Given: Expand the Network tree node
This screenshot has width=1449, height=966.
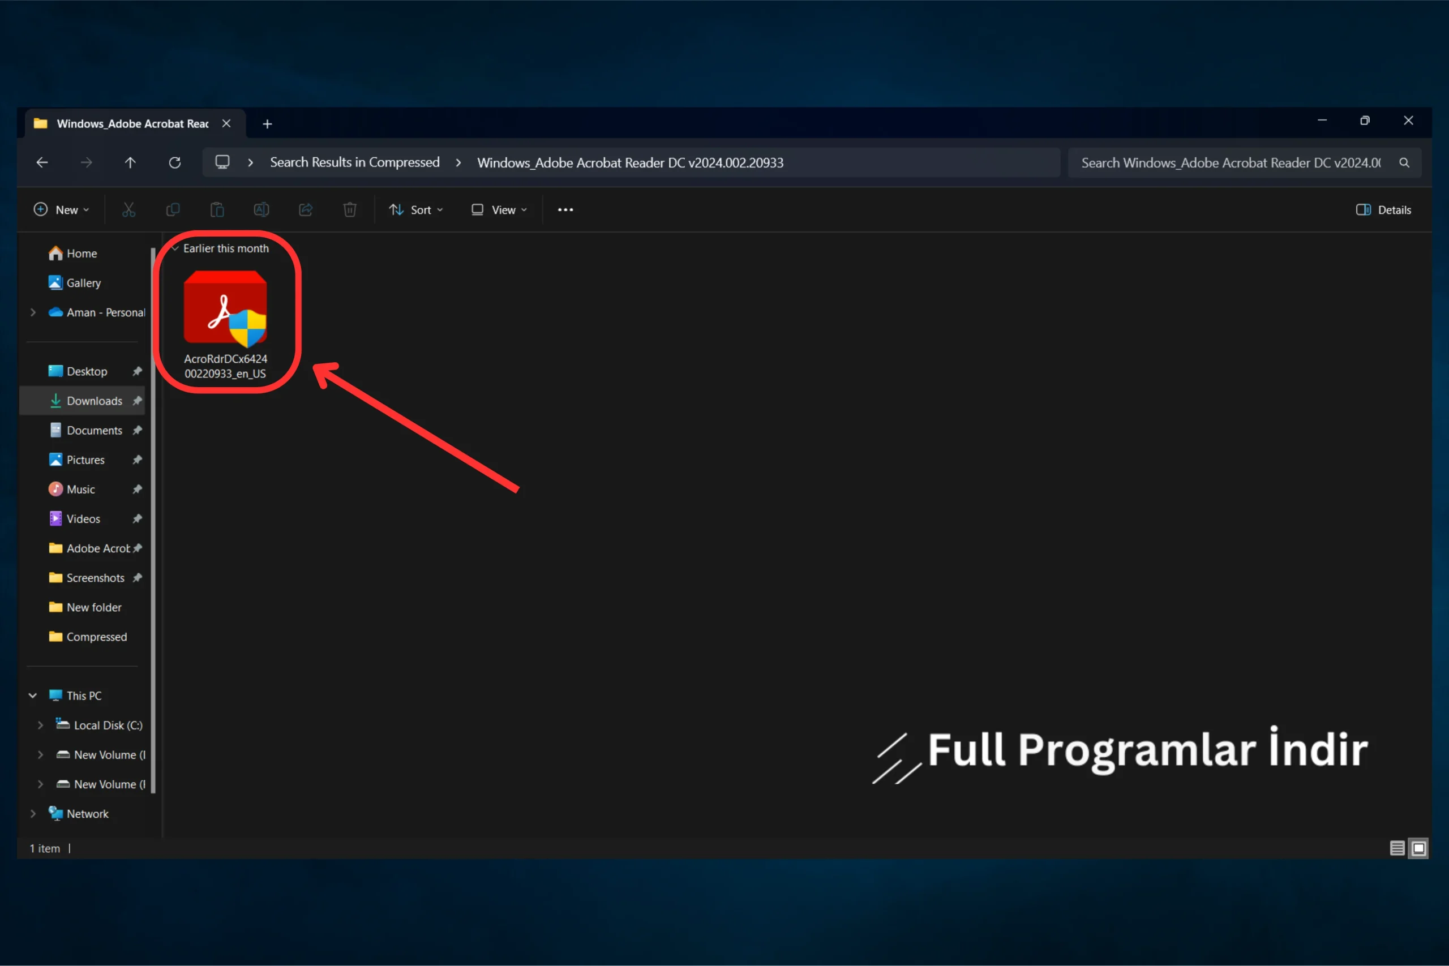Looking at the screenshot, I should click(33, 814).
